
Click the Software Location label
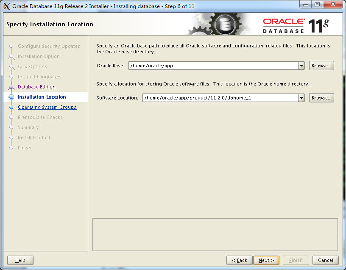click(117, 98)
